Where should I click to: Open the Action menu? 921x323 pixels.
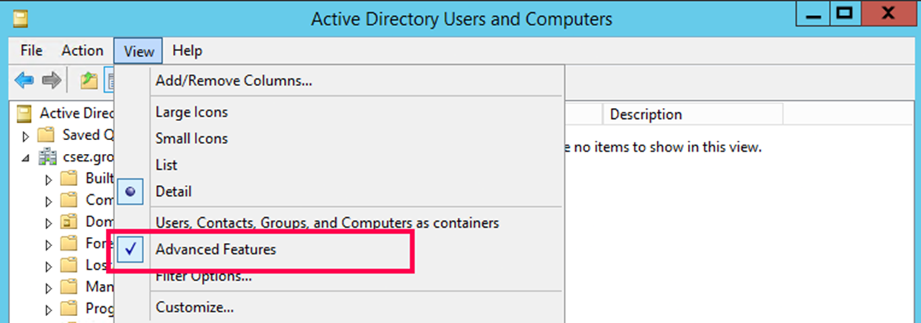pos(82,51)
